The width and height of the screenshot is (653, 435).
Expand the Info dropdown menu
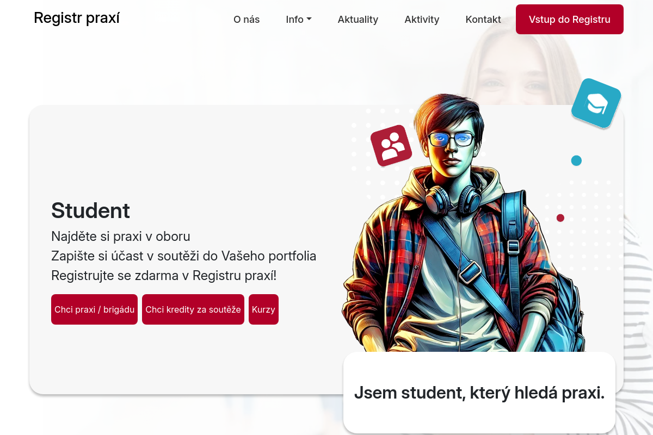(299, 20)
